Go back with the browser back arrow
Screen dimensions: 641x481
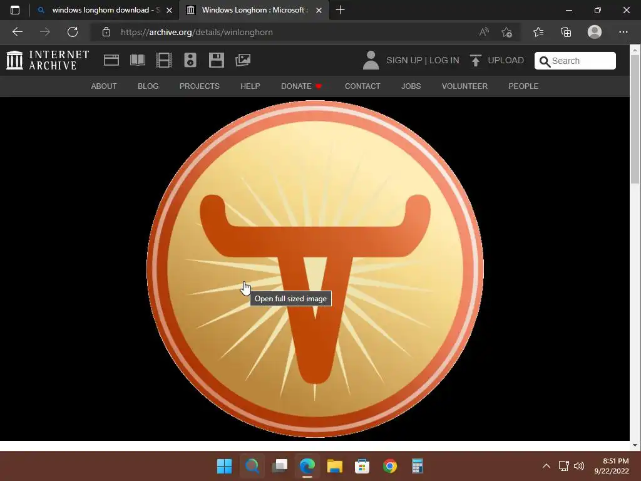pyautogui.click(x=18, y=32)
